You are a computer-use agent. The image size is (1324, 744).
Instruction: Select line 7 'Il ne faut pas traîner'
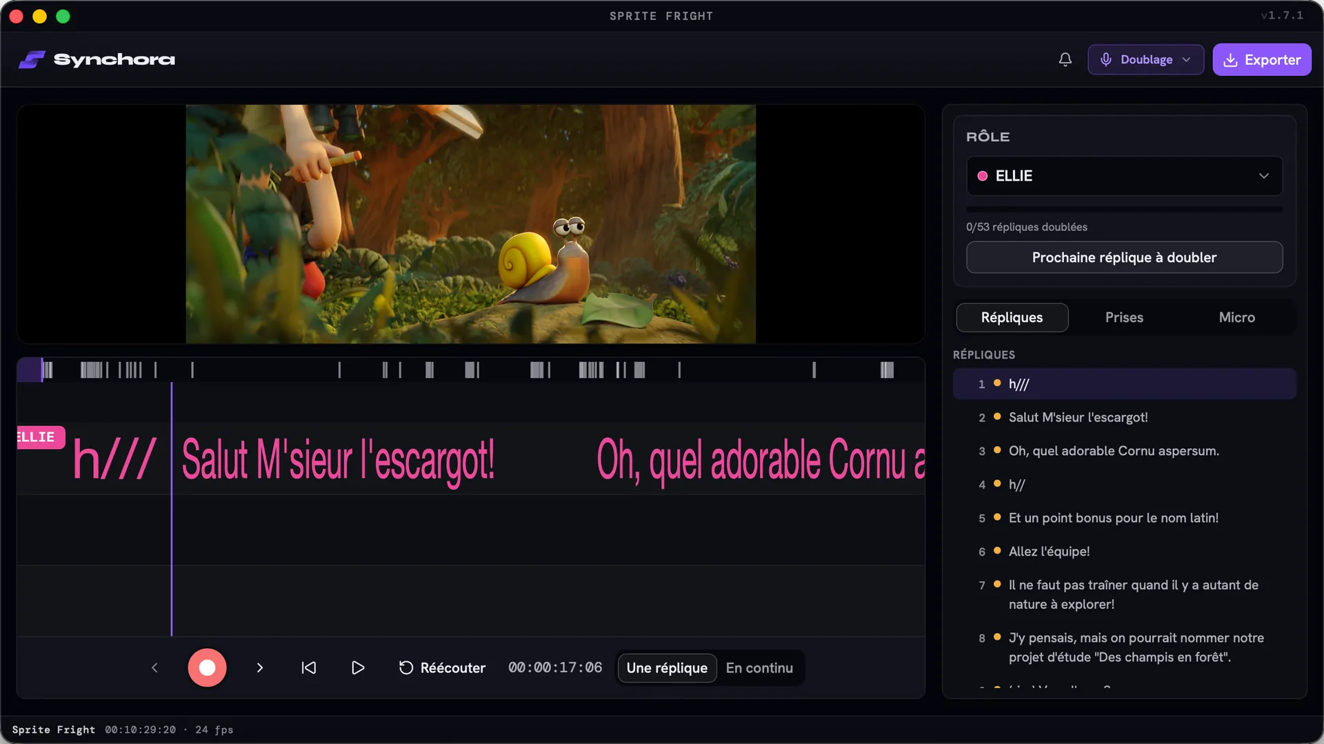pyautogui.click(x=1124, y=594)
